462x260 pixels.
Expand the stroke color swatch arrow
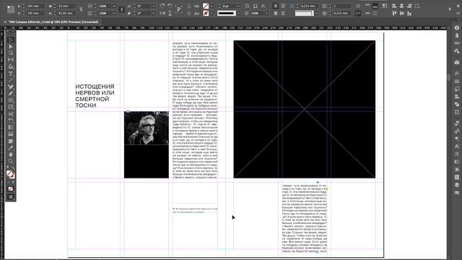212,13
